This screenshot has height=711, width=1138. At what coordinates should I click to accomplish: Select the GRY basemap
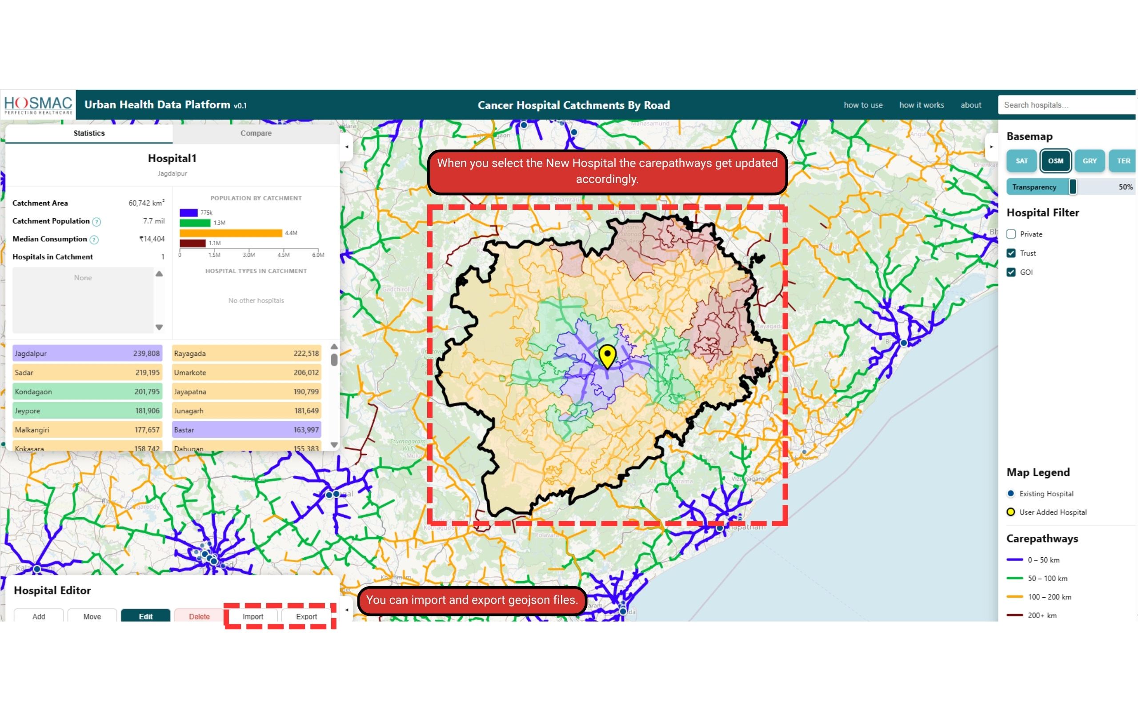tap(1090, 161)
